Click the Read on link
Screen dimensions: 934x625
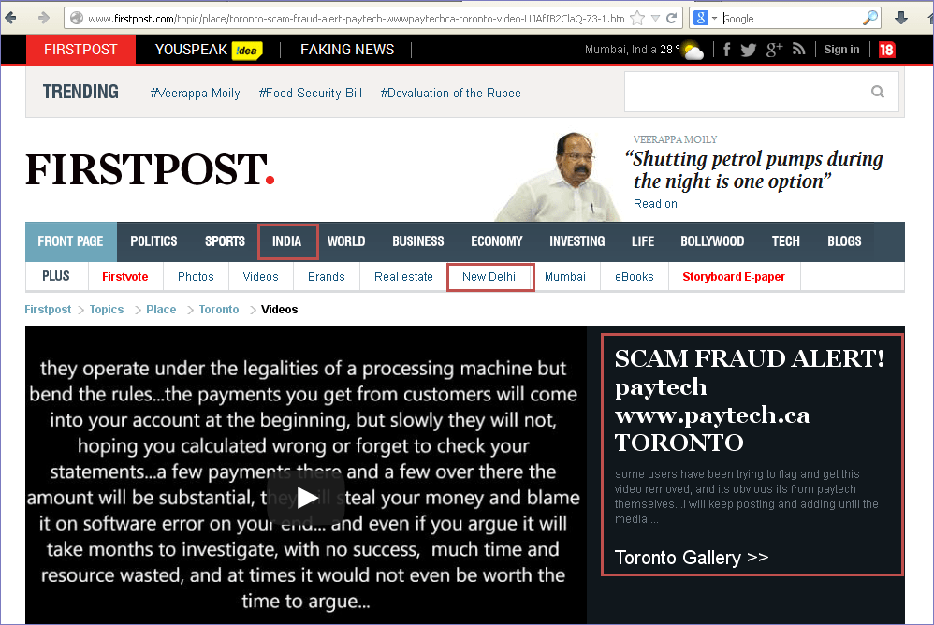(655, 204)
